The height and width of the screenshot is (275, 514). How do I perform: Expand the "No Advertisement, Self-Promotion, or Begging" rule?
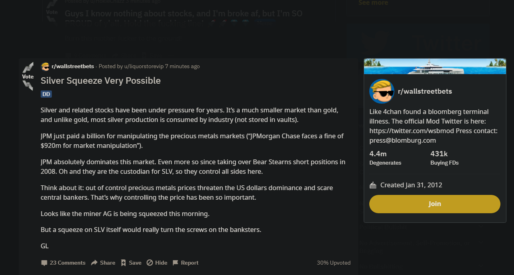click(x=481, y=244)
